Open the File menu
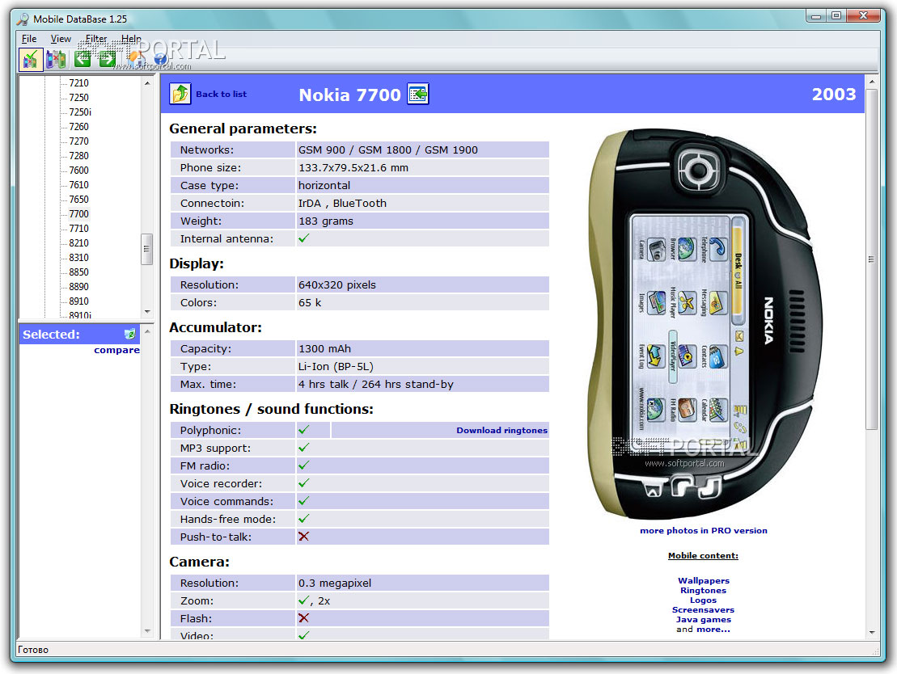 click(29, 39)
